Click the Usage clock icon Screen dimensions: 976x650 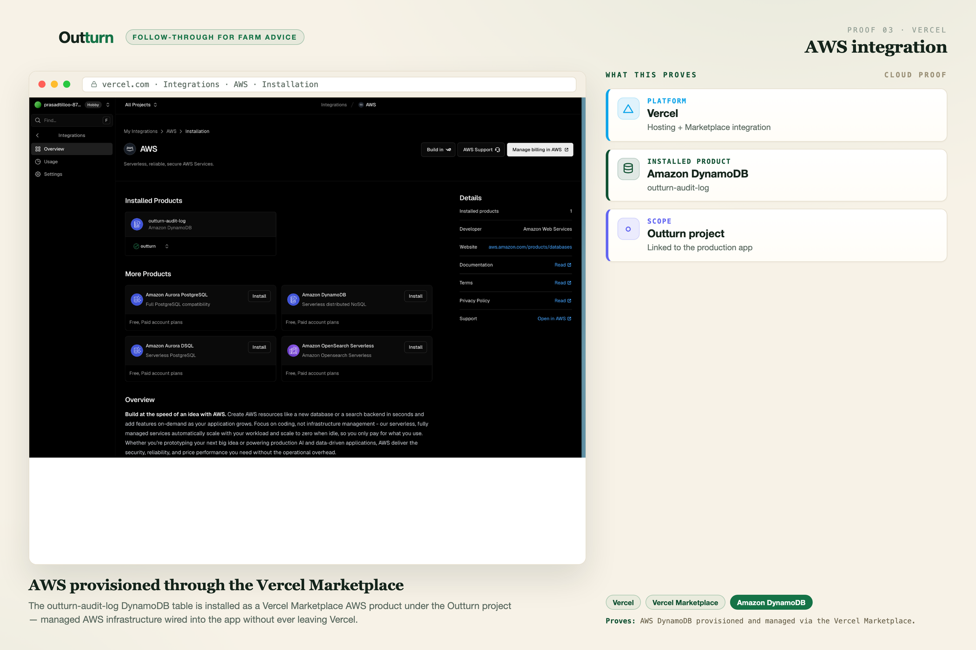38,162
